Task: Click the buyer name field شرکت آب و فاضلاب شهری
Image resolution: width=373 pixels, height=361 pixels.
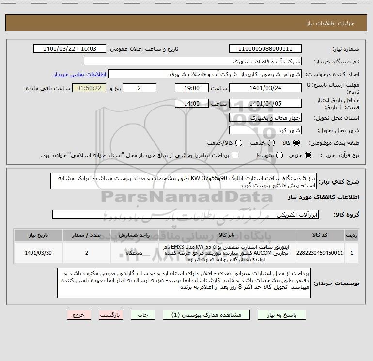Action: tap(193, 62)
